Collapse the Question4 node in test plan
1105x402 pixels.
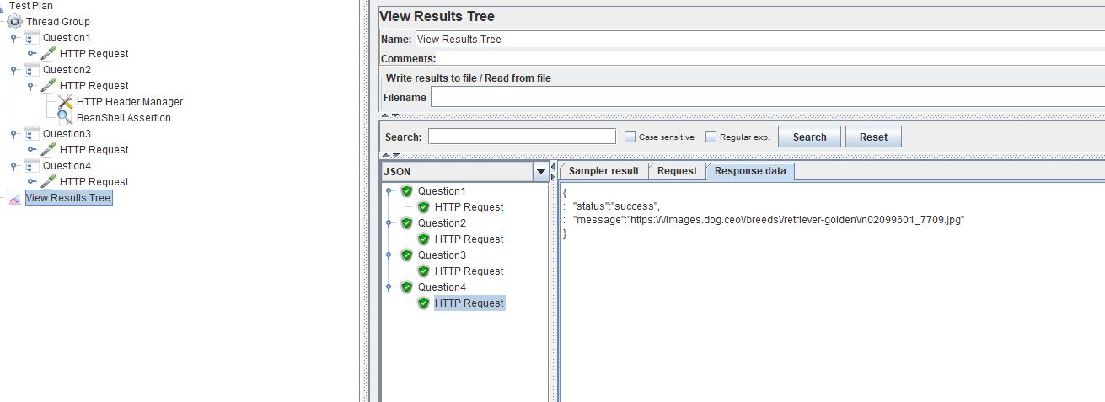(13, 166)
